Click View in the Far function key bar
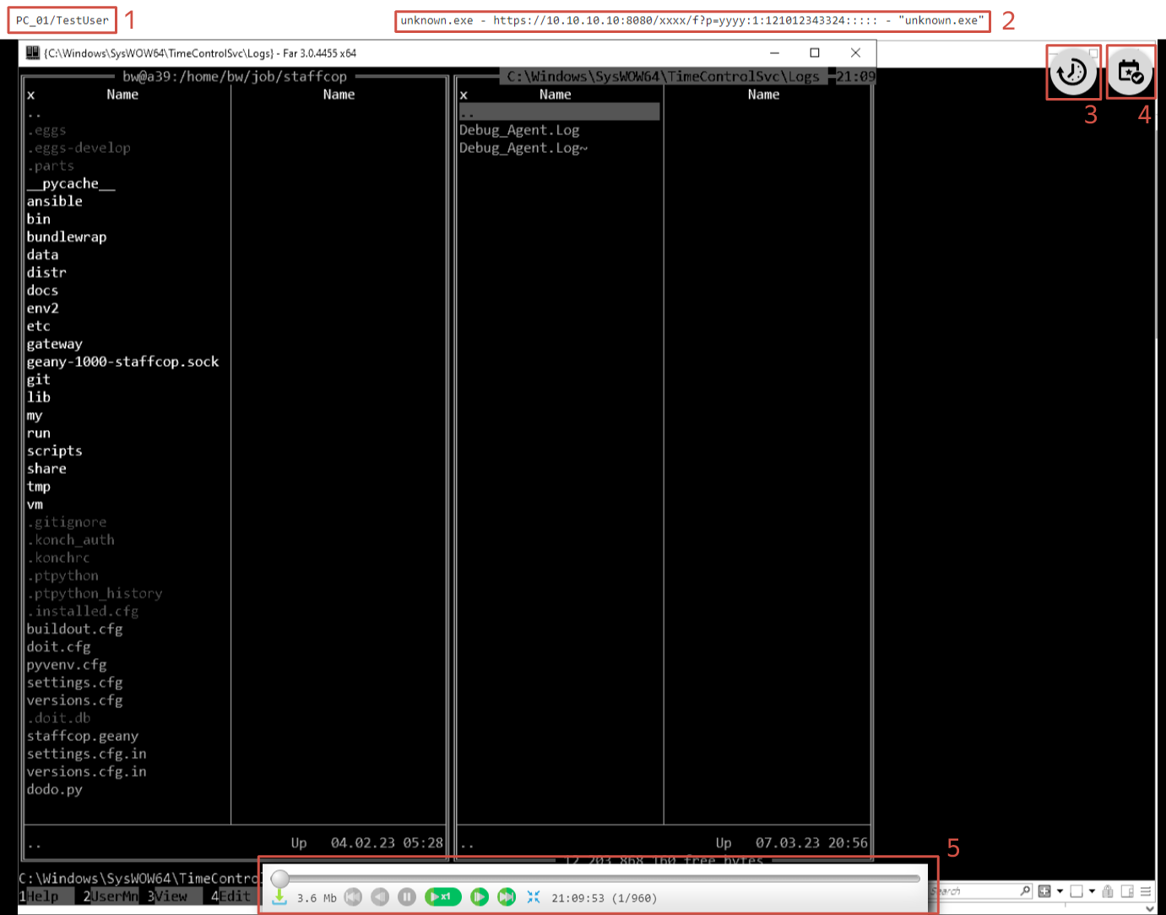1166x915 pixels. point(171,896)
